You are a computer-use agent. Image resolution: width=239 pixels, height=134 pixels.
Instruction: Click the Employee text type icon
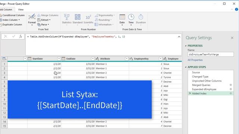tap(165, 59)
